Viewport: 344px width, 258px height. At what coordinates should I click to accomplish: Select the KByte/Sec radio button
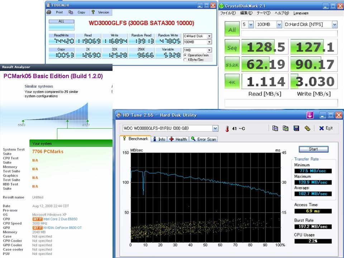coord(185,60)
